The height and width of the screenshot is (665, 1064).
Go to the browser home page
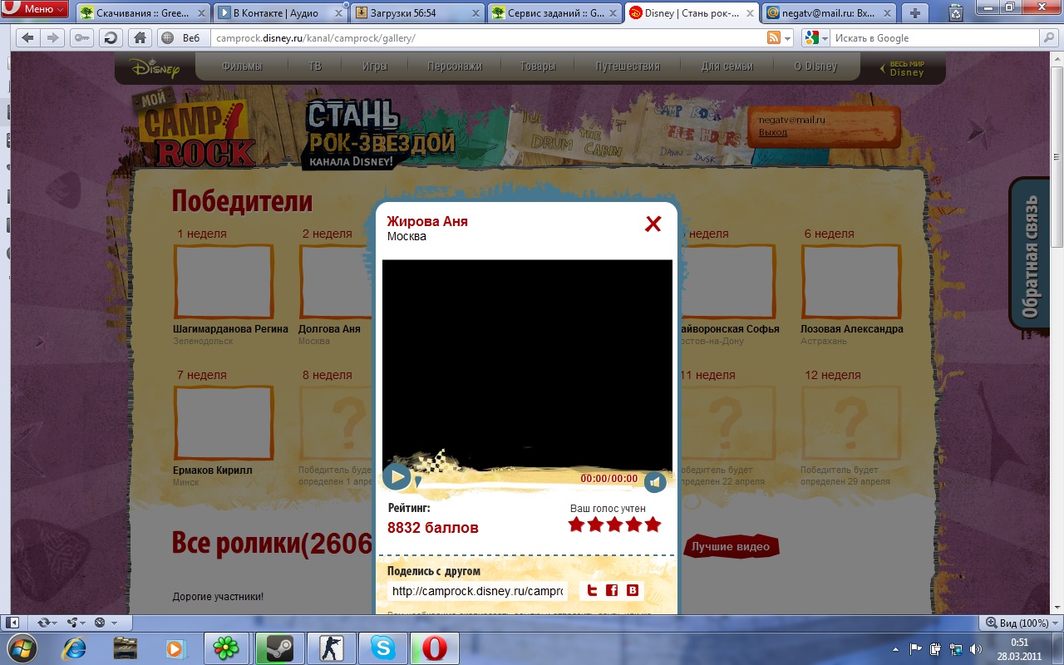[139, 37]
